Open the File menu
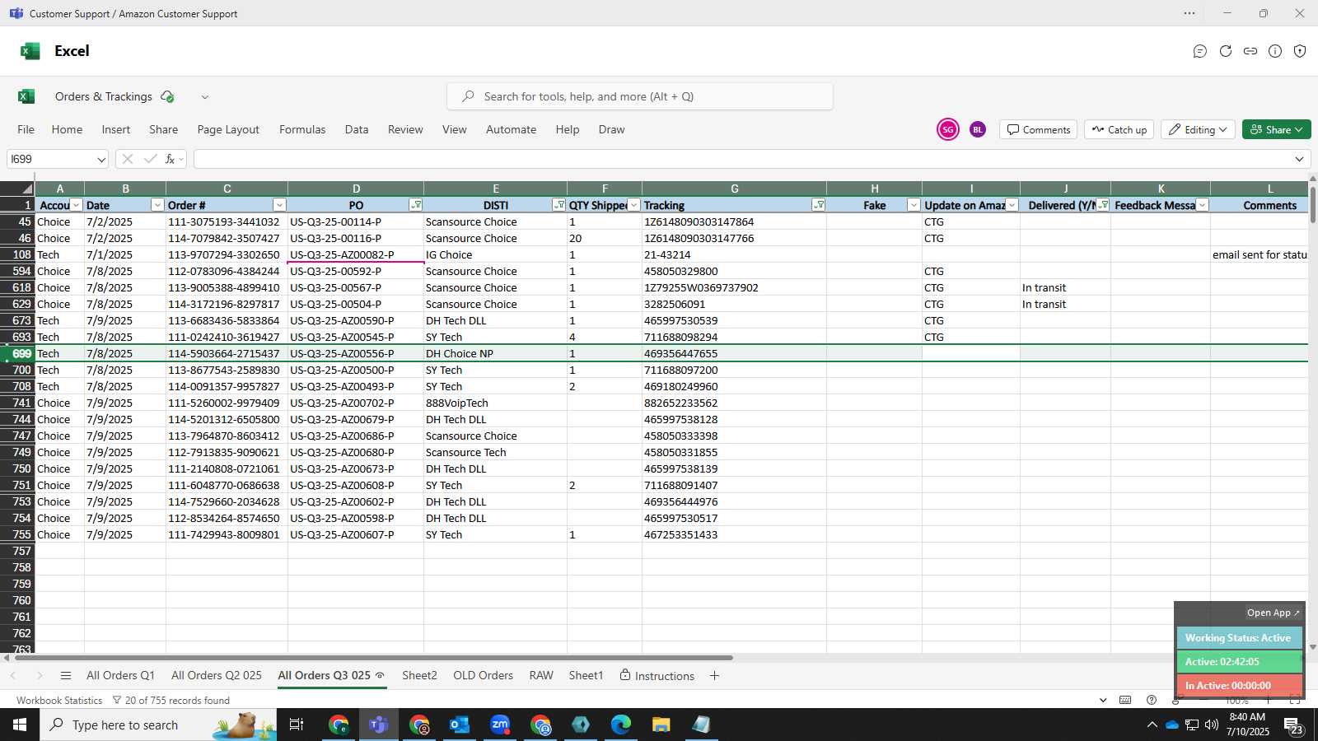 coord(26,129)
